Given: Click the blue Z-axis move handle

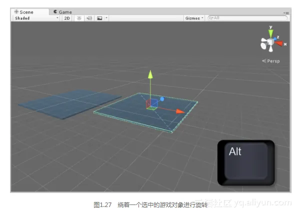Looking at the screenshot, I should [x=162, y=99].
